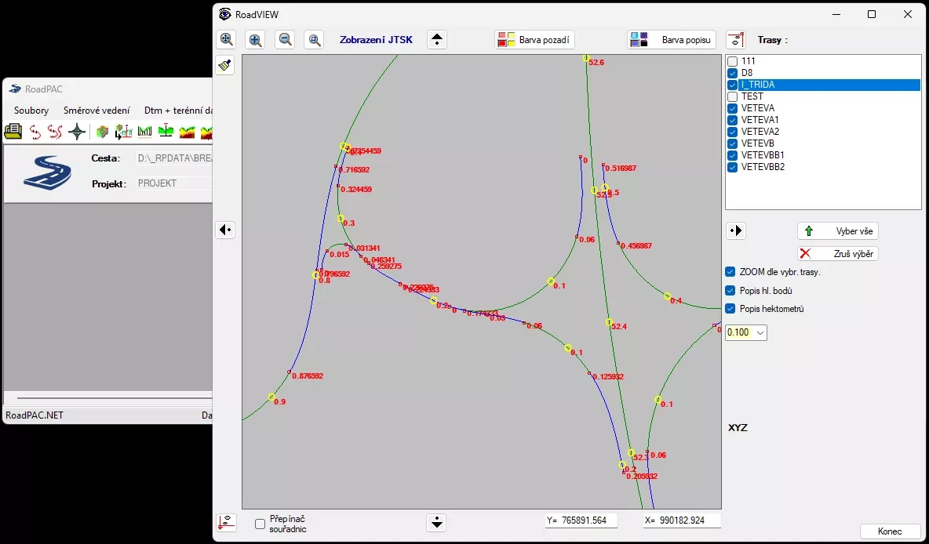This screenshot has width=929, height=544.
Task: Click the road intersection icon in RoadPAC
Action: (x=77, y=132)
